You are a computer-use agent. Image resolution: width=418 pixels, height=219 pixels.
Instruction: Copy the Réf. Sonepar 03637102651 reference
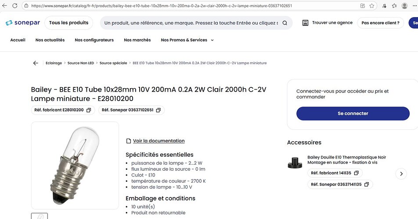click(x=159, y=110)
